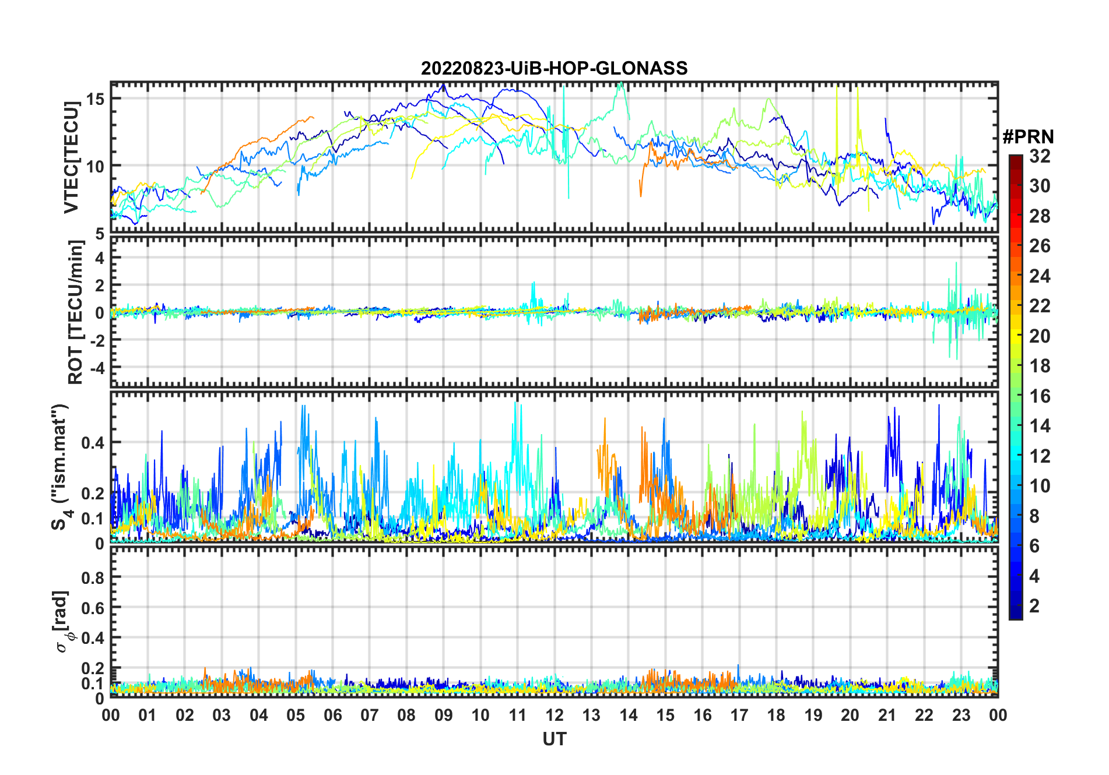Click the PRN colorbar tick label 2

tap(1034, 606)
